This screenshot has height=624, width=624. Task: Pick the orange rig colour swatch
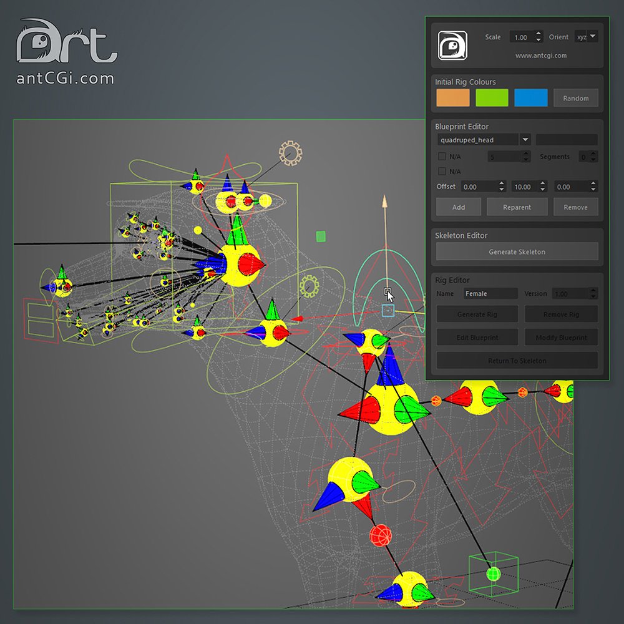[453, 97]
